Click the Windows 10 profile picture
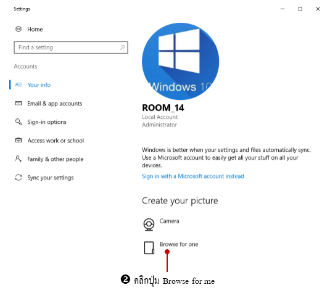 click(x=180, y=61)
